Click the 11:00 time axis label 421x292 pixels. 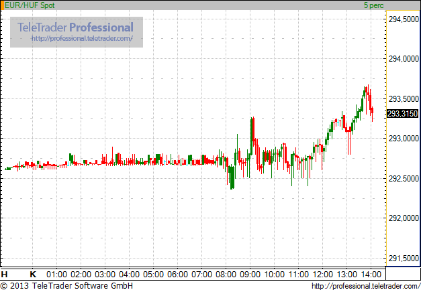[299, 275]
